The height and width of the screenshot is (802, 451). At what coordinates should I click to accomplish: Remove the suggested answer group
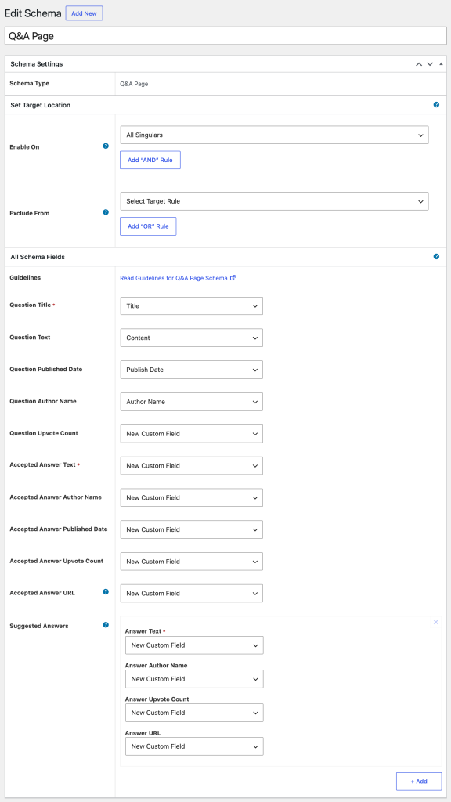[435, 622]
